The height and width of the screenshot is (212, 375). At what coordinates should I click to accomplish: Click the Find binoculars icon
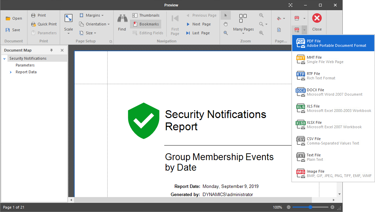click(122, 19)
